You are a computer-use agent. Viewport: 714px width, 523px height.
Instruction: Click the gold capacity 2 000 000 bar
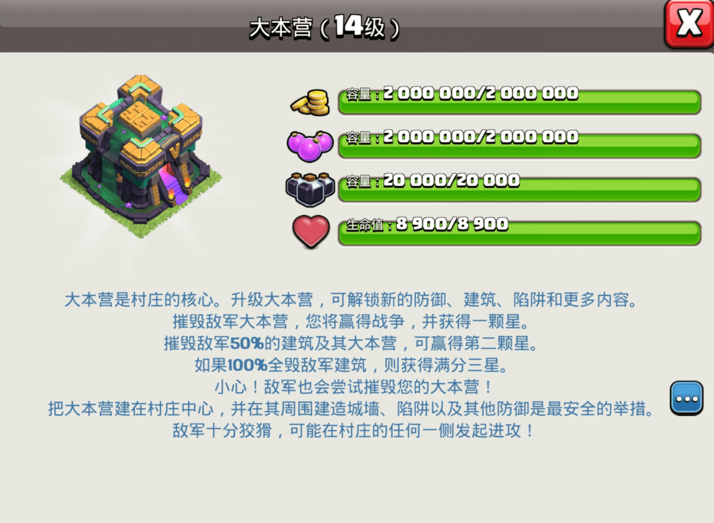(x=519, y=101)
